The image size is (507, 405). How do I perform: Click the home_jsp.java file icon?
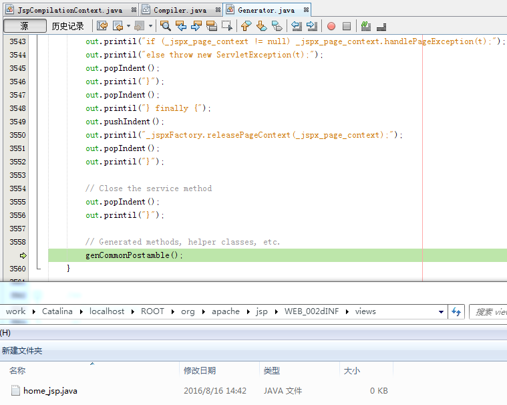click(15, 390)
